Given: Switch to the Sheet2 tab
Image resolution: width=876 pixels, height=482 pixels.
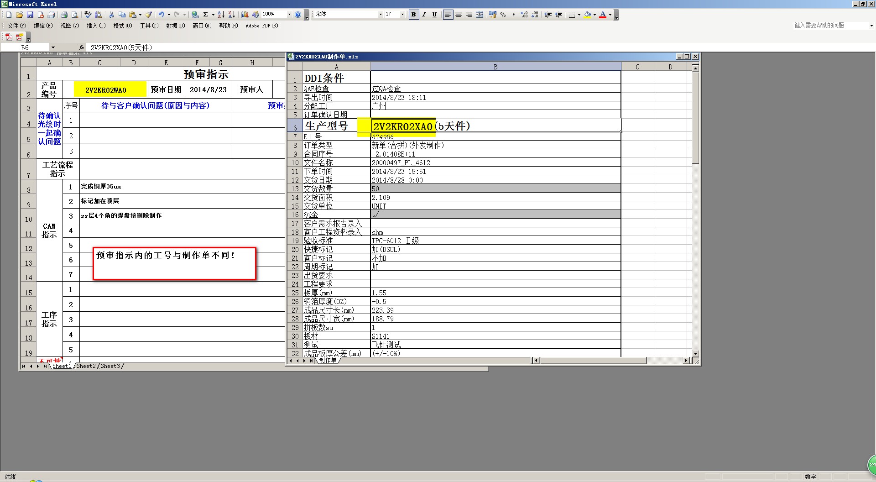Looking at the screenshot, I should [86, 366].
